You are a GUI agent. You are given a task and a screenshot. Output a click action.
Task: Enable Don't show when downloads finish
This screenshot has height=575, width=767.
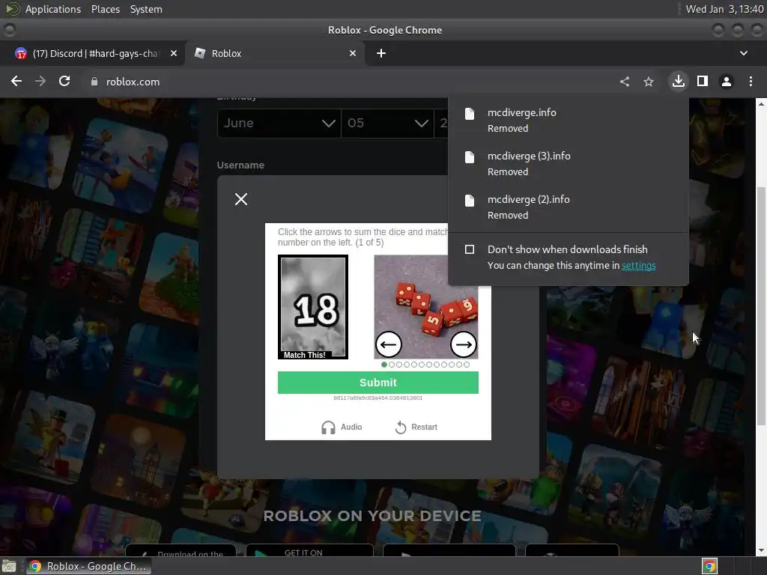click(470, 249)
